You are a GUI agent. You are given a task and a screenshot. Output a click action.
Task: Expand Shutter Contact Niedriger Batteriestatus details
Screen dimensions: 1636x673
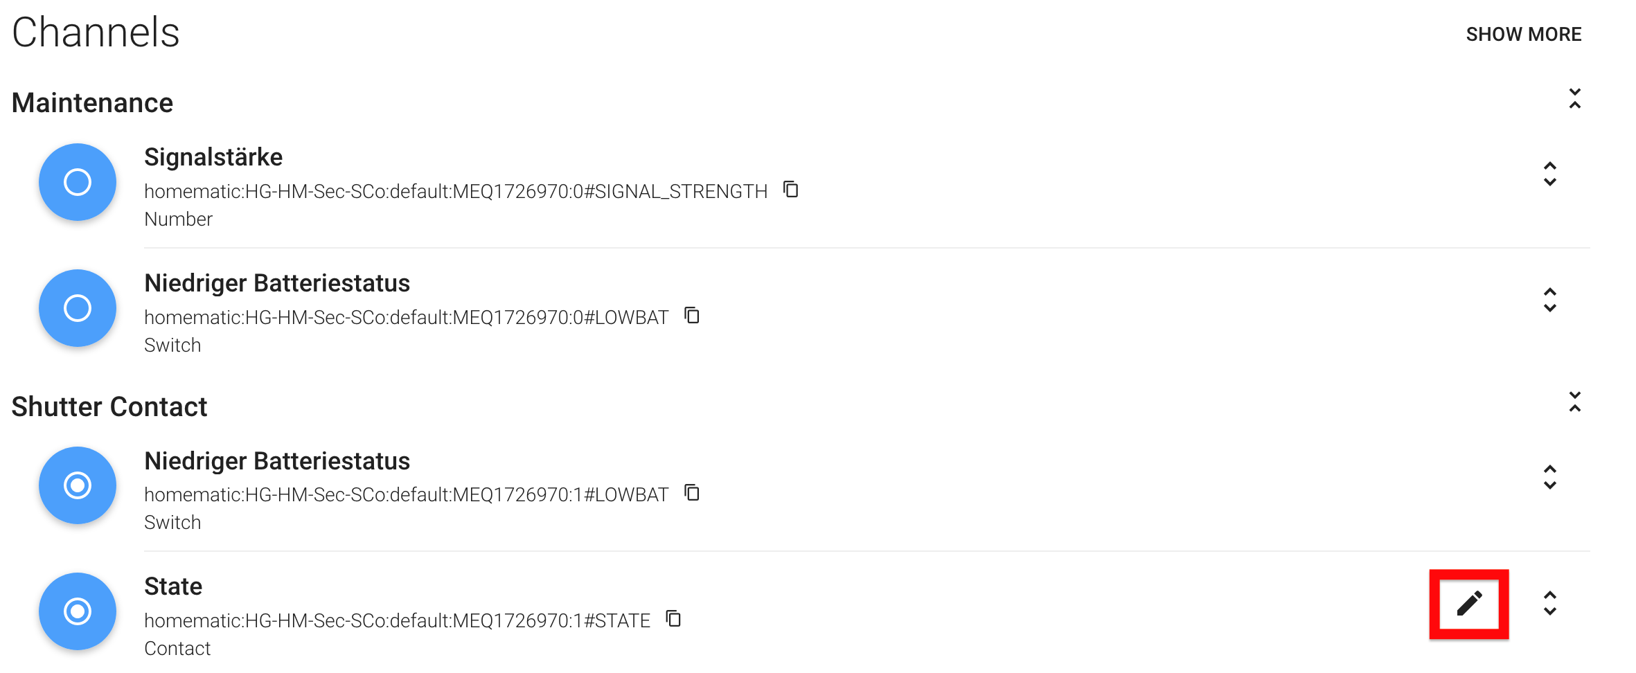click(1549, 478)
